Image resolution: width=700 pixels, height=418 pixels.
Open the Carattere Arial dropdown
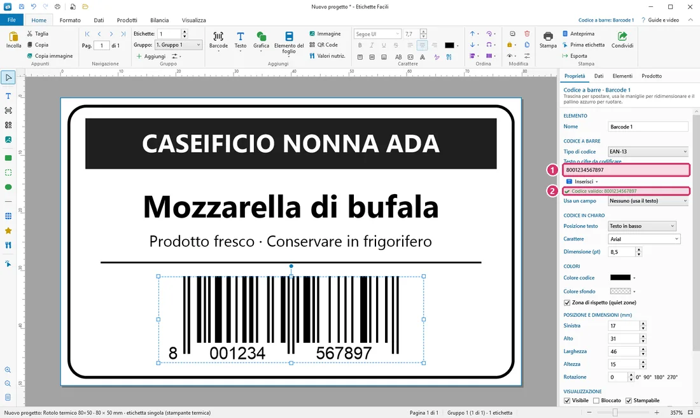(x=644, y=239)
